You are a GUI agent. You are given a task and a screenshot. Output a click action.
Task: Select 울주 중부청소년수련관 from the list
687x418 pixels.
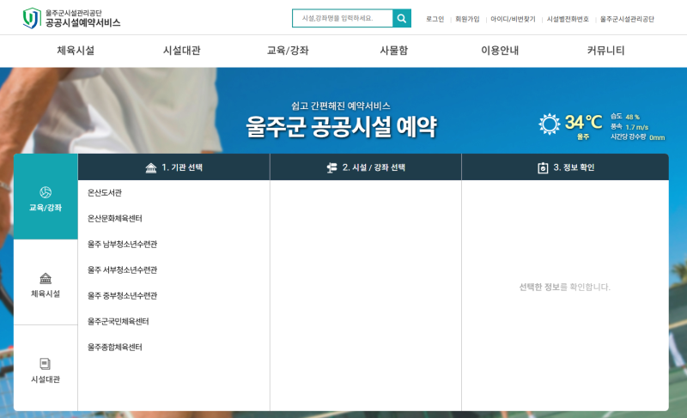(122, 296)
